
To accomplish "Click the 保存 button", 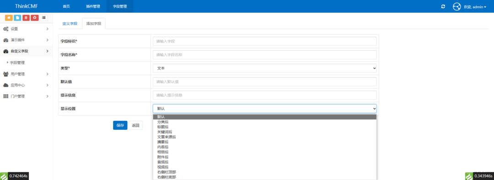I will [120, 125].
